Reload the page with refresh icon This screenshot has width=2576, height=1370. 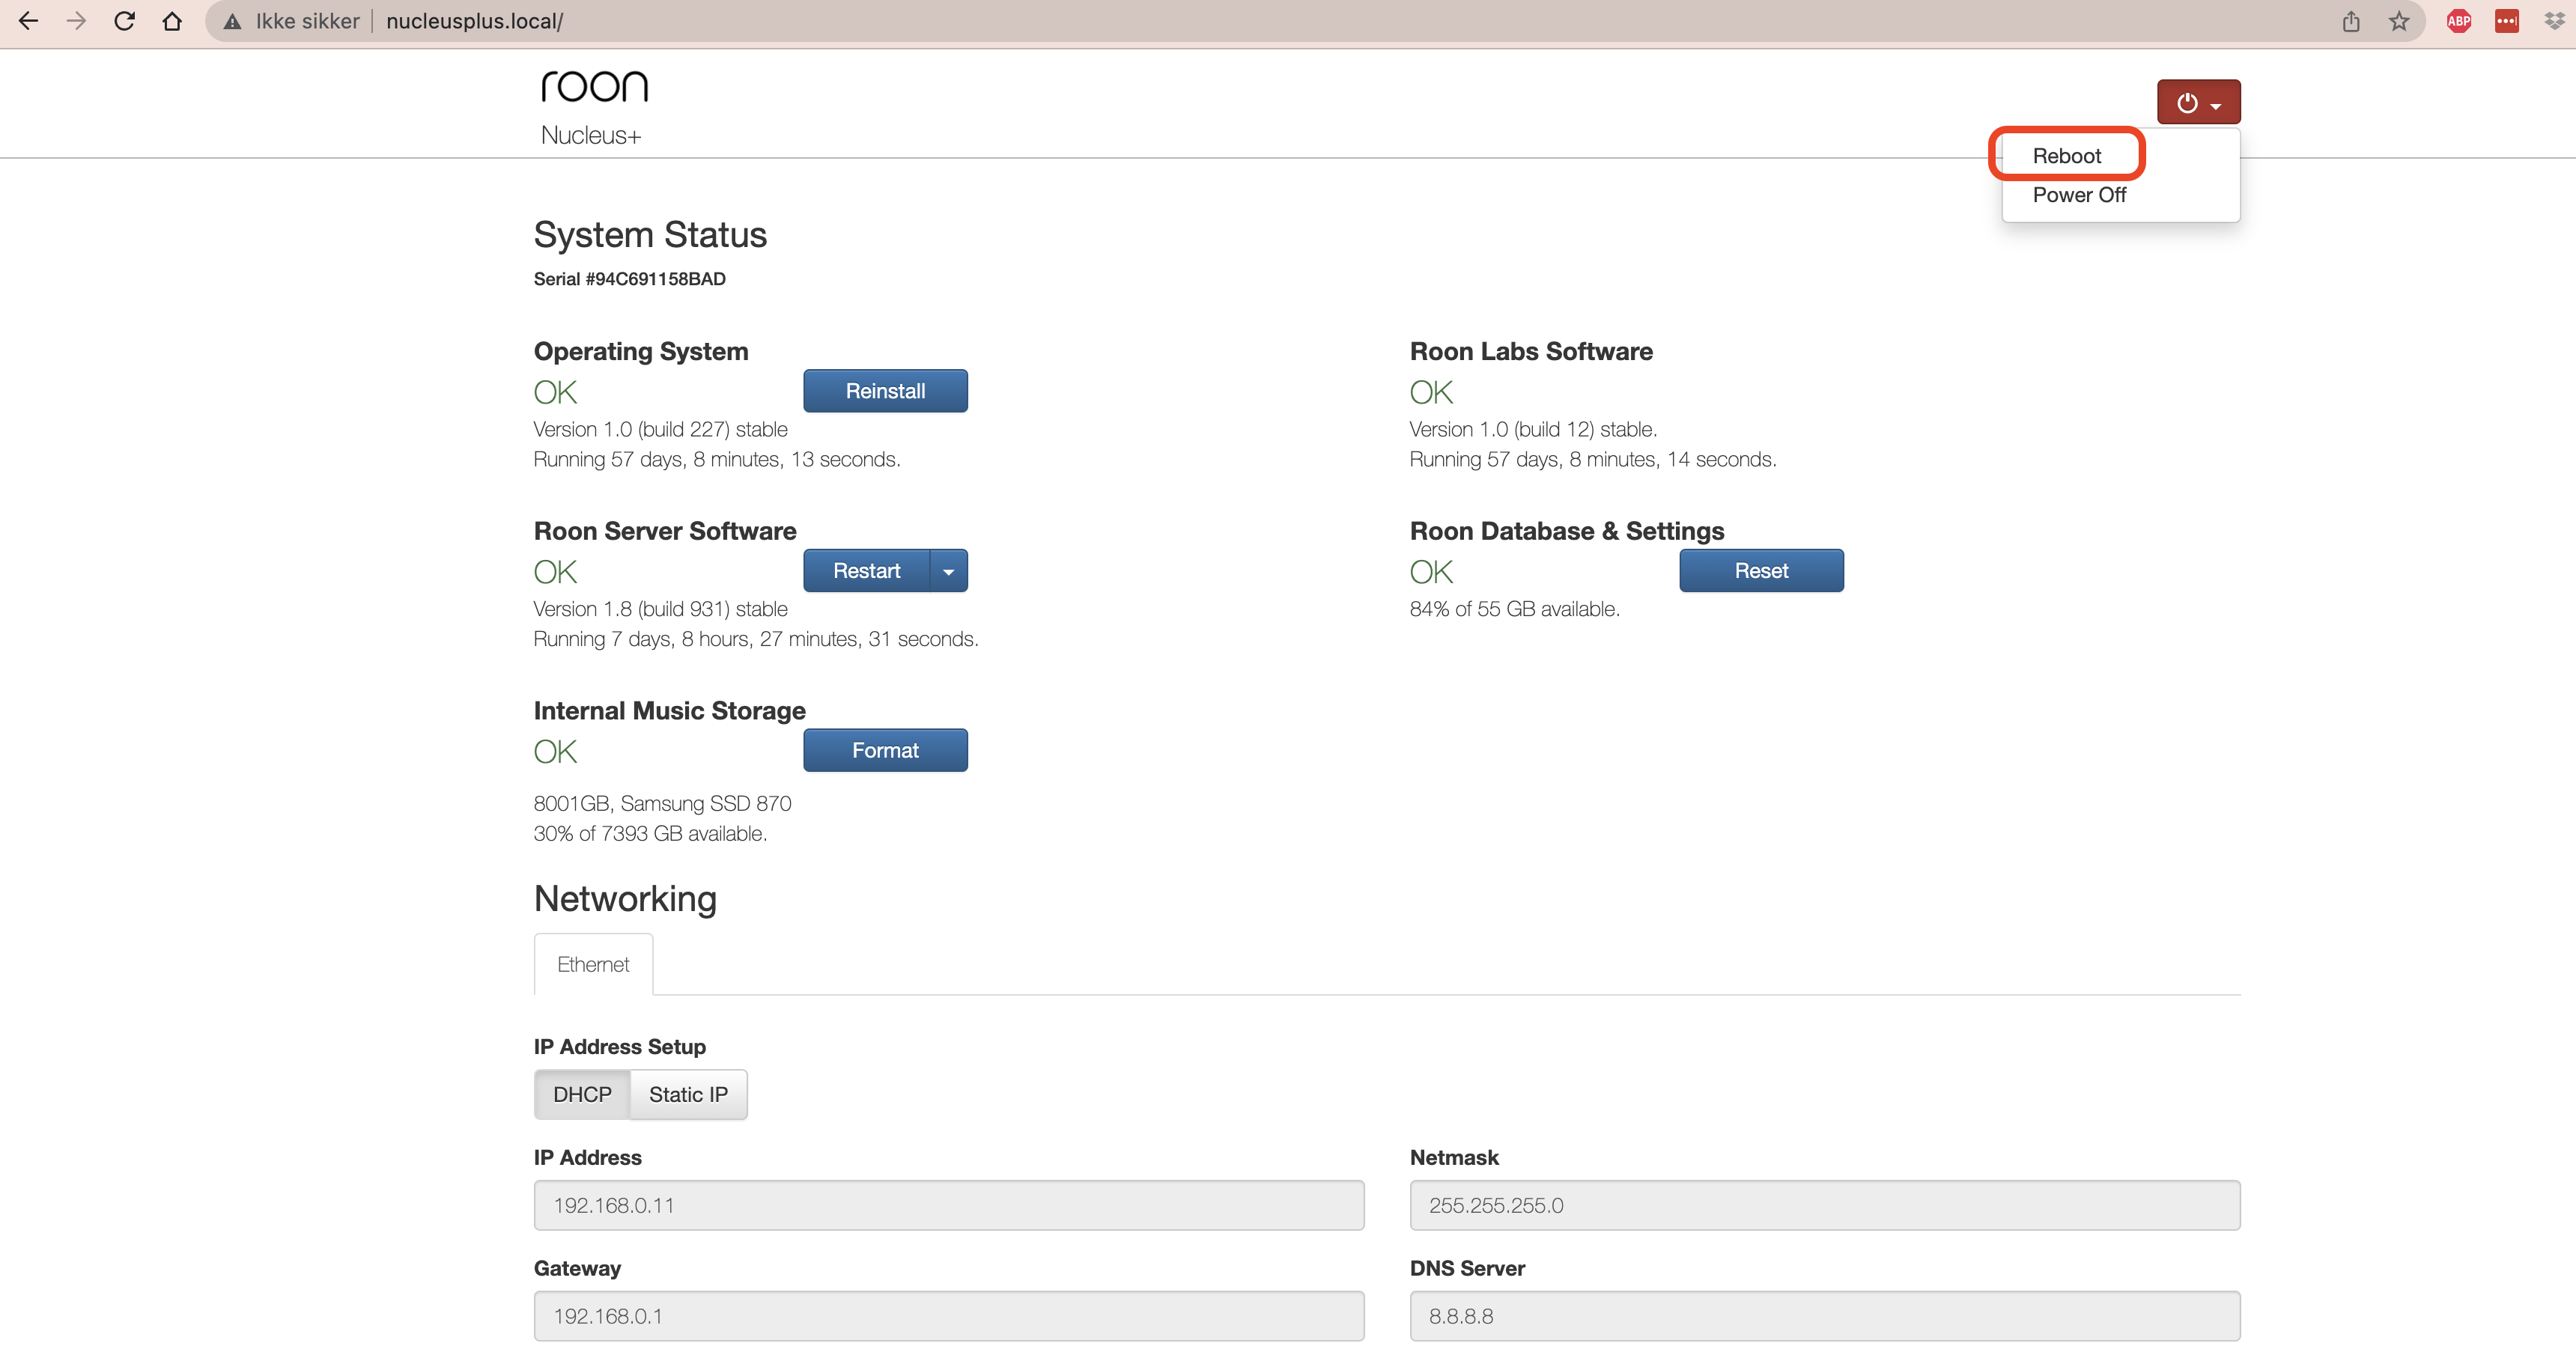124,21
